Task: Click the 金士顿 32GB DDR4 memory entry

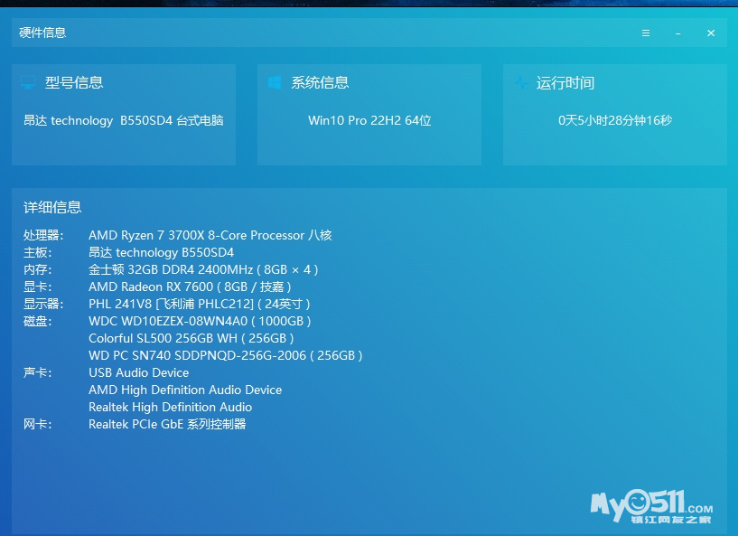Action: (203, 269)
